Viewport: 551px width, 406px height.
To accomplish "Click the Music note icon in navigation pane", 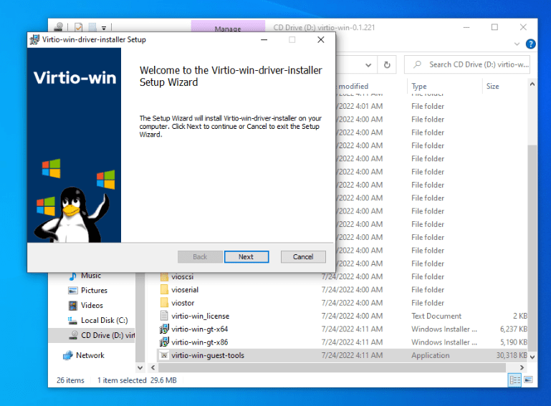I will tap(73, 276).
